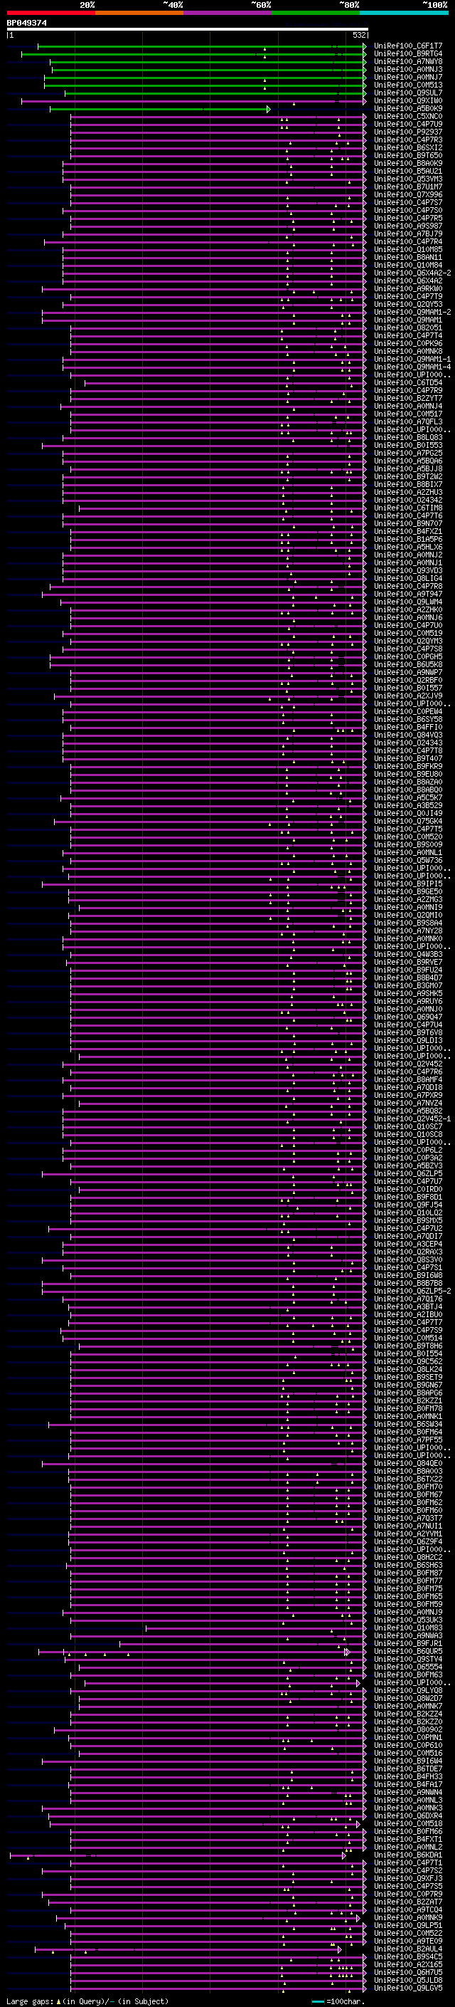Select label UniRef100_B9FJR1
Image resolution: width=455 pixels, height=2007 pixels.
click(x=408, y=1643)
